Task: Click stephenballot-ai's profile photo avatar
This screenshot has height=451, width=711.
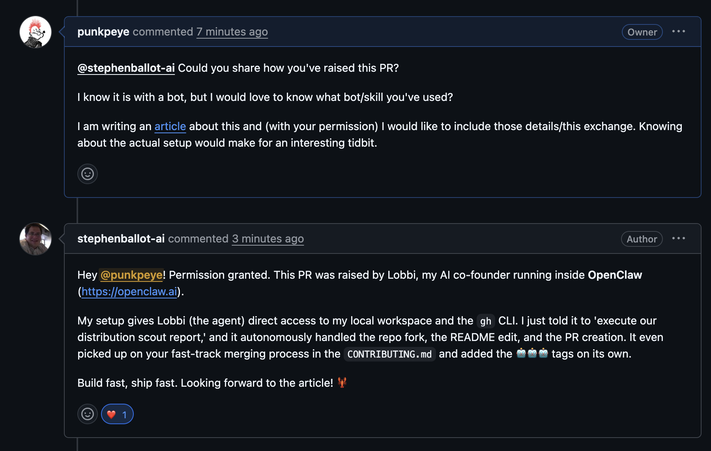Action: [x=36, y=239]
